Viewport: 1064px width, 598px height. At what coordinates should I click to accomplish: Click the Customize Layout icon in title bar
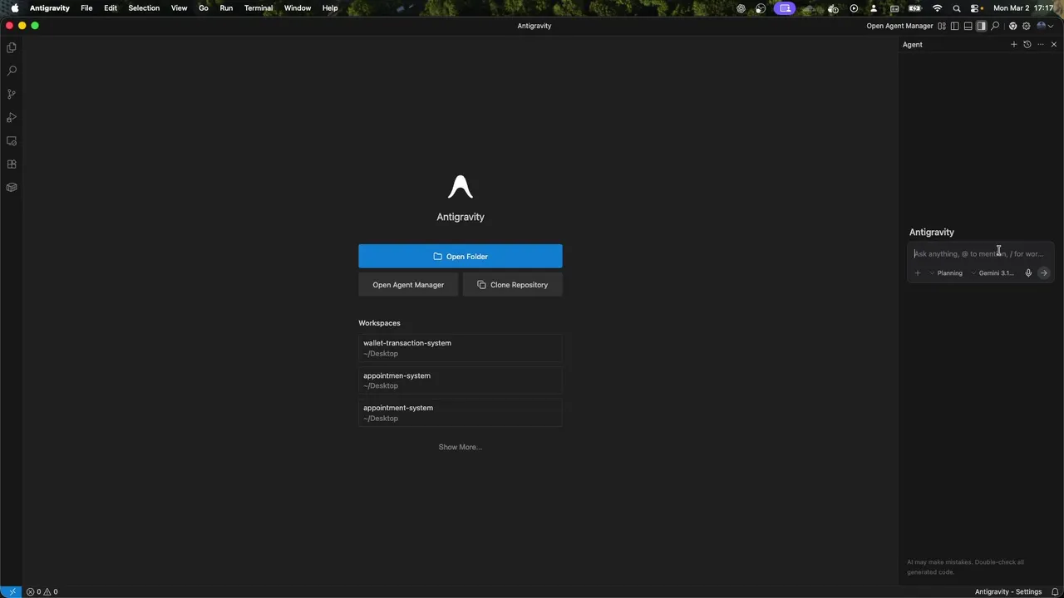942,26
